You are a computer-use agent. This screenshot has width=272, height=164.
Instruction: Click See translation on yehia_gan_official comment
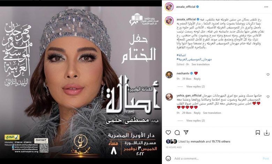click(x=212, y=113)
